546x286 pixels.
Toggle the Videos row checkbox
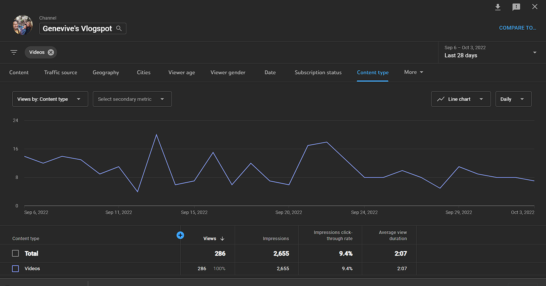[x=15, y=269]
